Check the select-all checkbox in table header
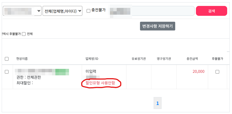Image resolution: width=232 pixels, height=114 pixels. [x=7, y=59]
